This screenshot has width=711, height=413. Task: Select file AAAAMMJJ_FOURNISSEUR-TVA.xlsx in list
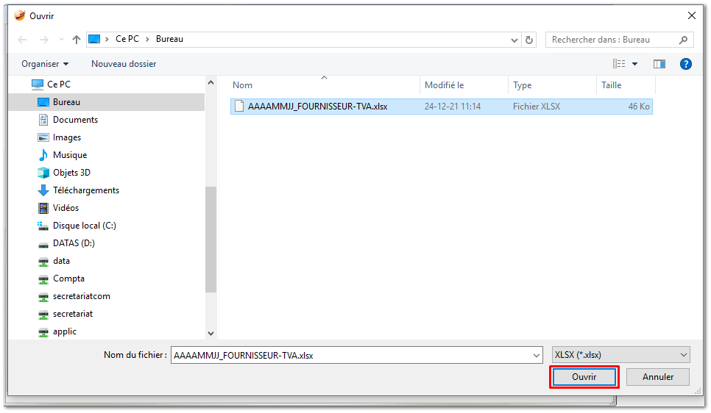441,107
